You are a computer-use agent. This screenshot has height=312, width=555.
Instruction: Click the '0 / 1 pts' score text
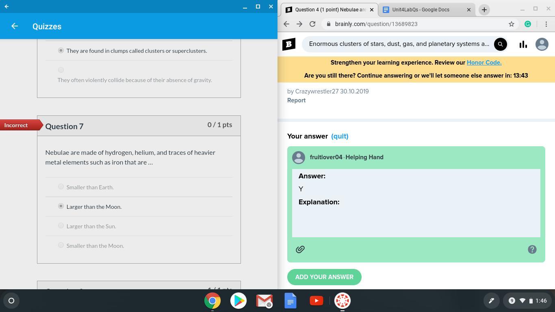[x=220, y=125]
